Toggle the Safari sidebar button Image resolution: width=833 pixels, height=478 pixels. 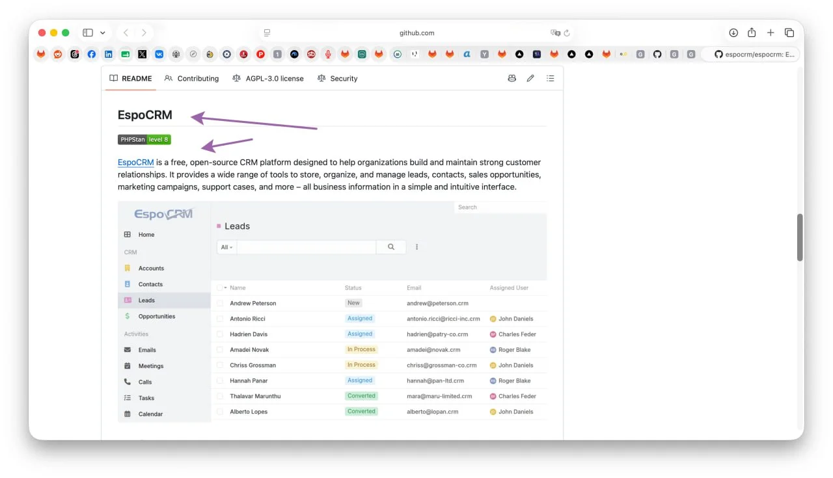(x=88, y=33)
